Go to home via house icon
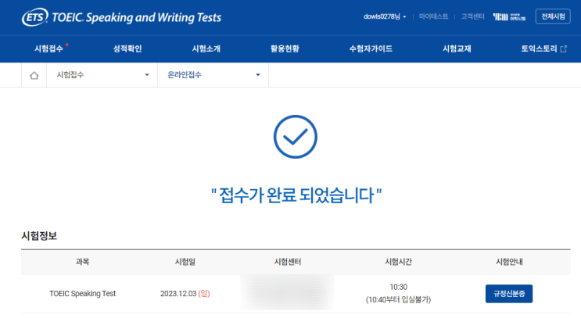 tap(34, 75)
